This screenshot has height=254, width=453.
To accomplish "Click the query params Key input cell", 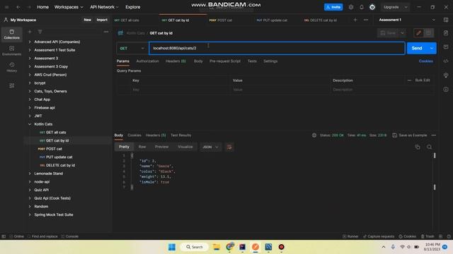I will pos(180,90).
